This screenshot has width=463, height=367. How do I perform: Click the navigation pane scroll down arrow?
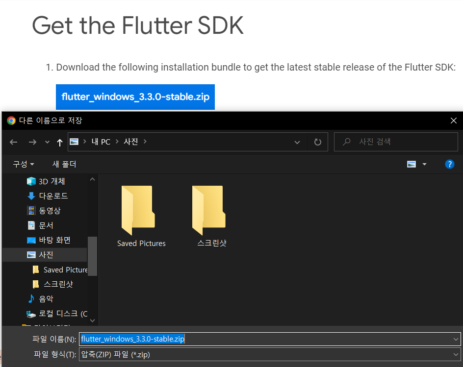[x=92, y=320]
